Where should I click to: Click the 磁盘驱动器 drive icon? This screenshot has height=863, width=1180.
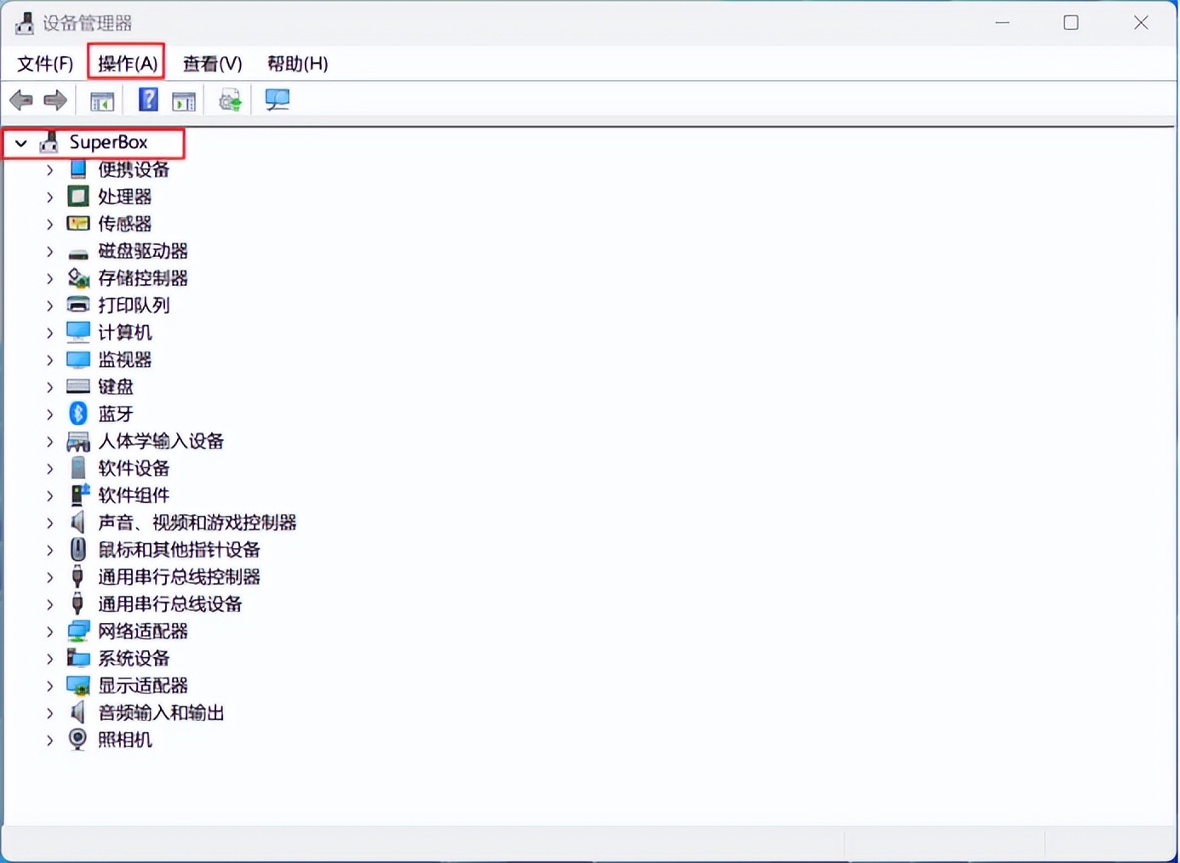[x=78, y=252]
